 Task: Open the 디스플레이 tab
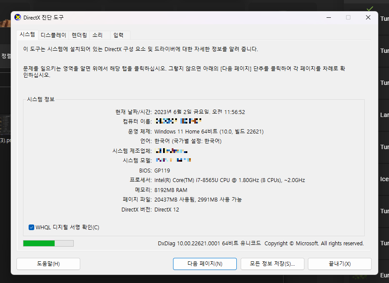(53, 35)
